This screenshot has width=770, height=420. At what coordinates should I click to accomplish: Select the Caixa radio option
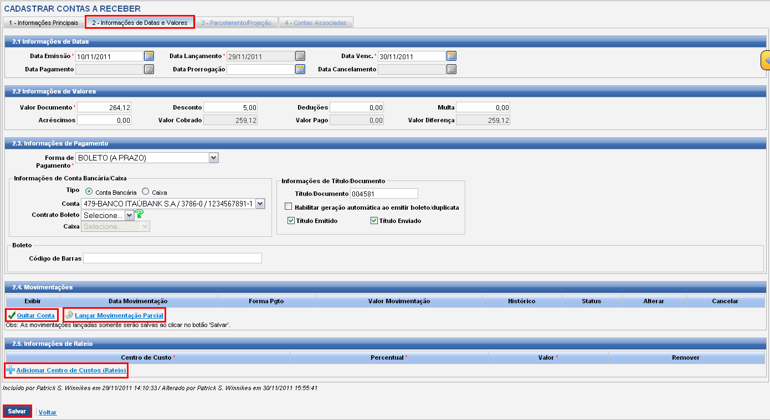[x=146, y=191]
